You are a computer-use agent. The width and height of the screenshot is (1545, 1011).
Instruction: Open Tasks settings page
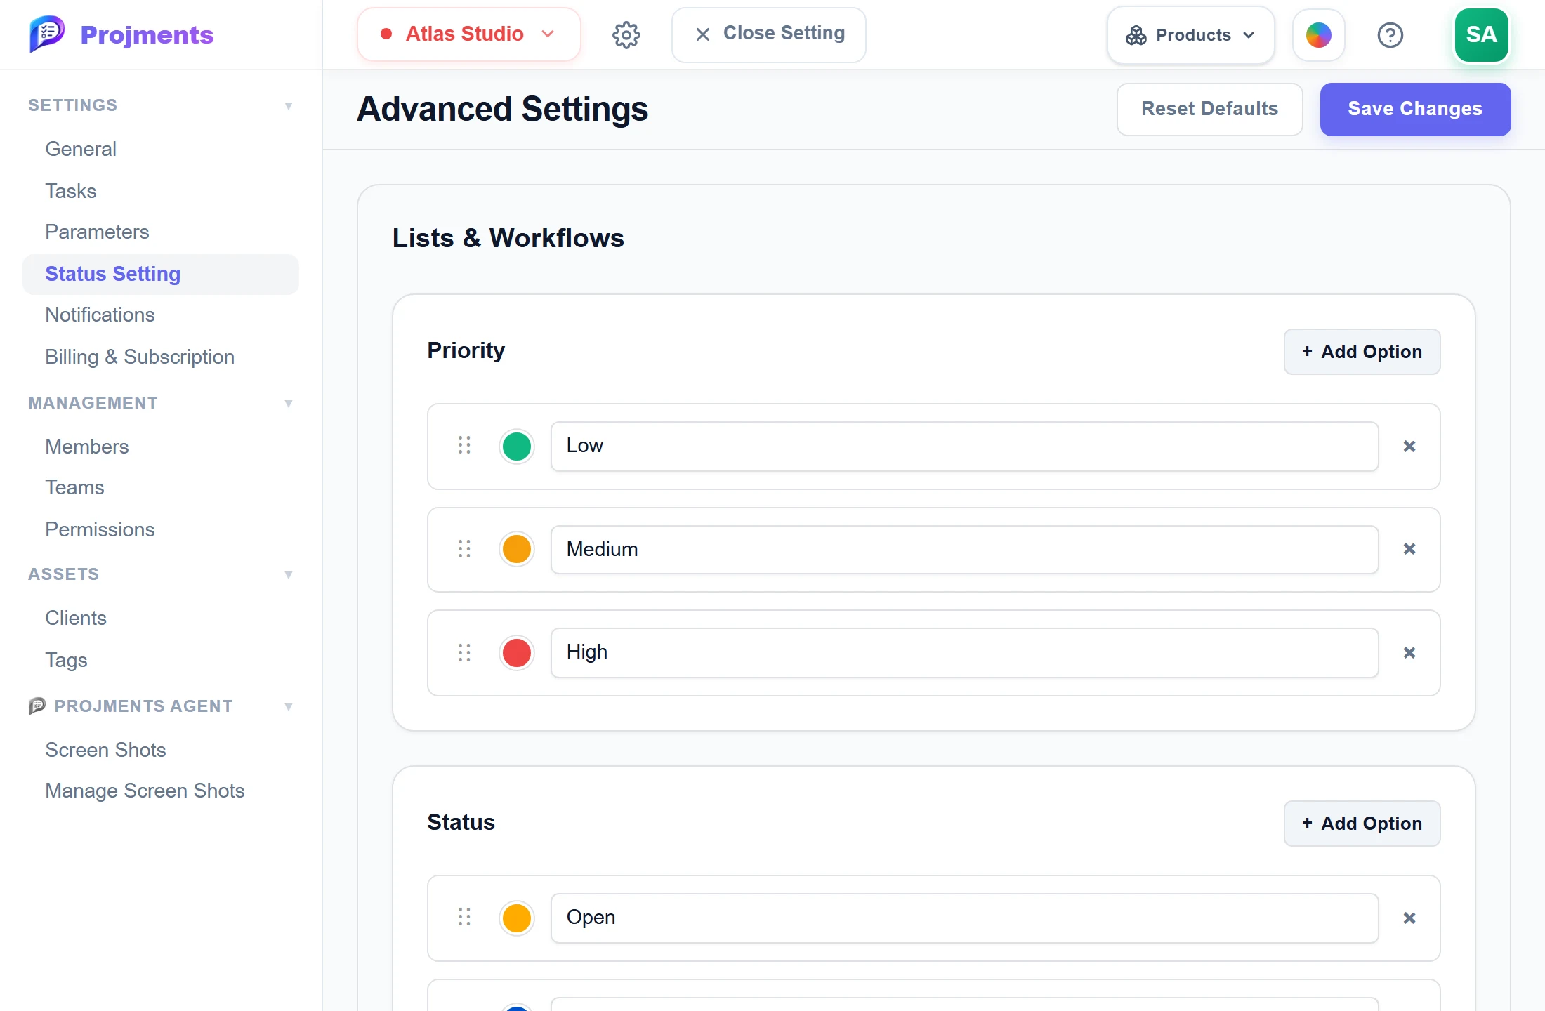point(161,191)
